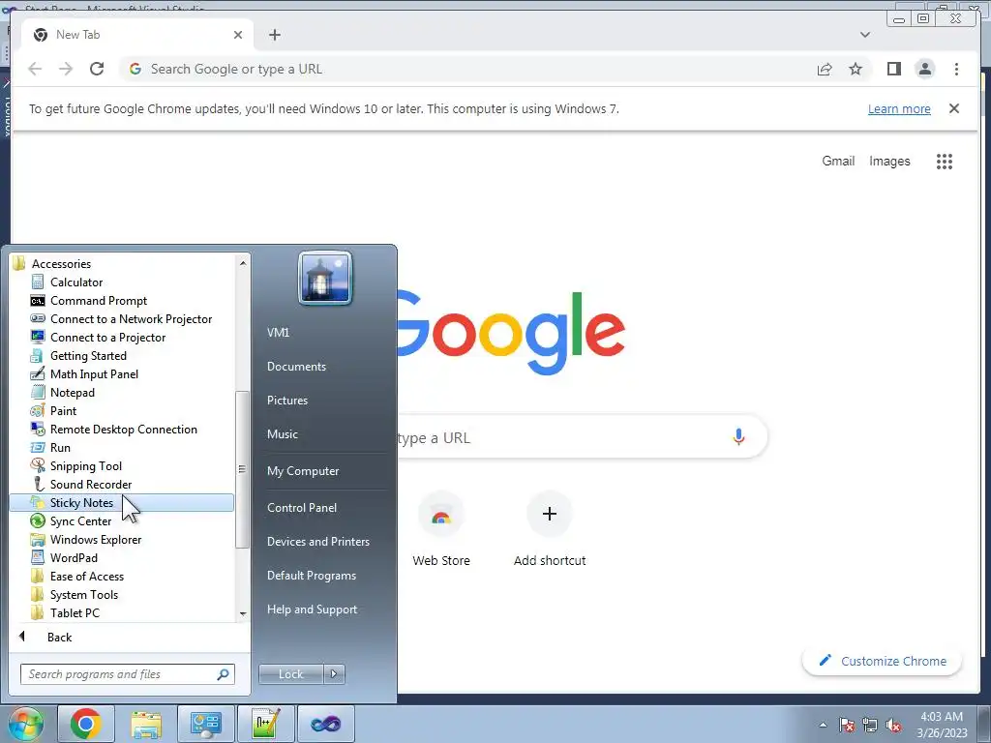Open shutdown options arrow beside Lock

334,674
